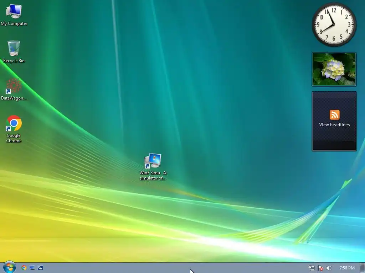
Task: Click the Switch Windows quick launch icon
Action: click(40, 268)
